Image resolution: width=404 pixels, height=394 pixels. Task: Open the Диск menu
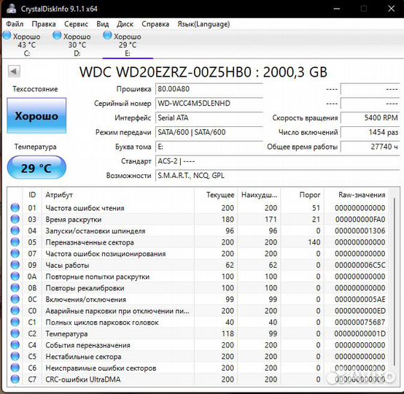[125, 24]
